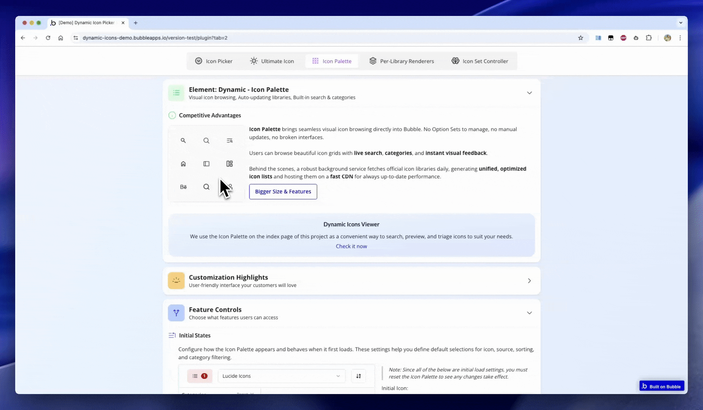
Task: Open the Extensions puzzle-piece menu
Action: (649, 38)
